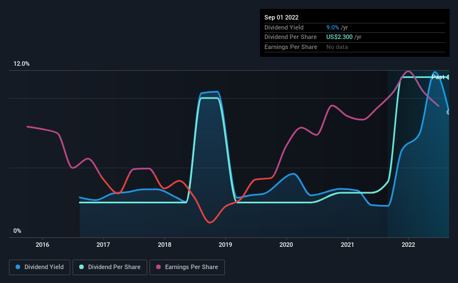The height and width of the screenshot is (283, 458).
Task: Click the teal Dividend Per Share legend dot
Action: pos(81,267)
